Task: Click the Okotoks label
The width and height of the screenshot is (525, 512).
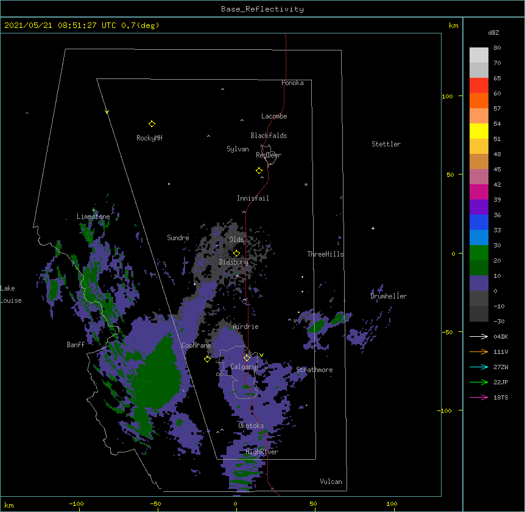Action: [x=251, y=426]
